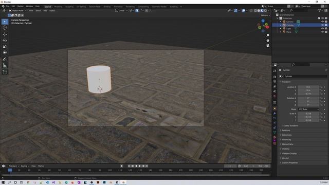Select the Select Box tool
The image size is (329, 185).
click(5, 22)
